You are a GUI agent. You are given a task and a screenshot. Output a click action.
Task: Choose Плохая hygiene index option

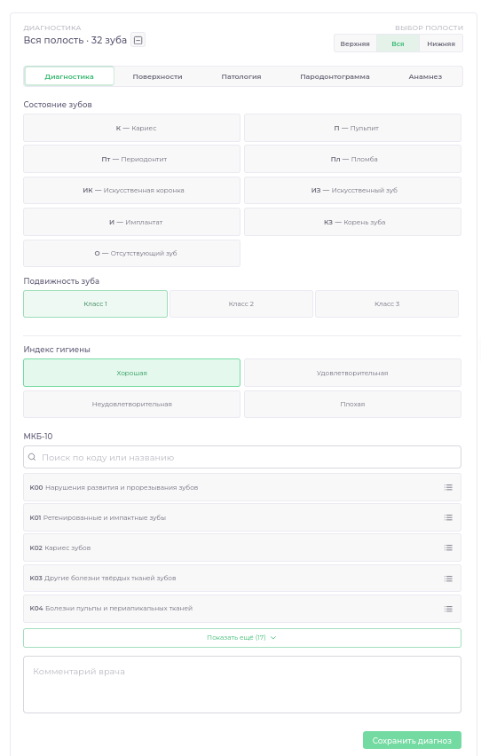pyautogui.click(x=352, y=404)
